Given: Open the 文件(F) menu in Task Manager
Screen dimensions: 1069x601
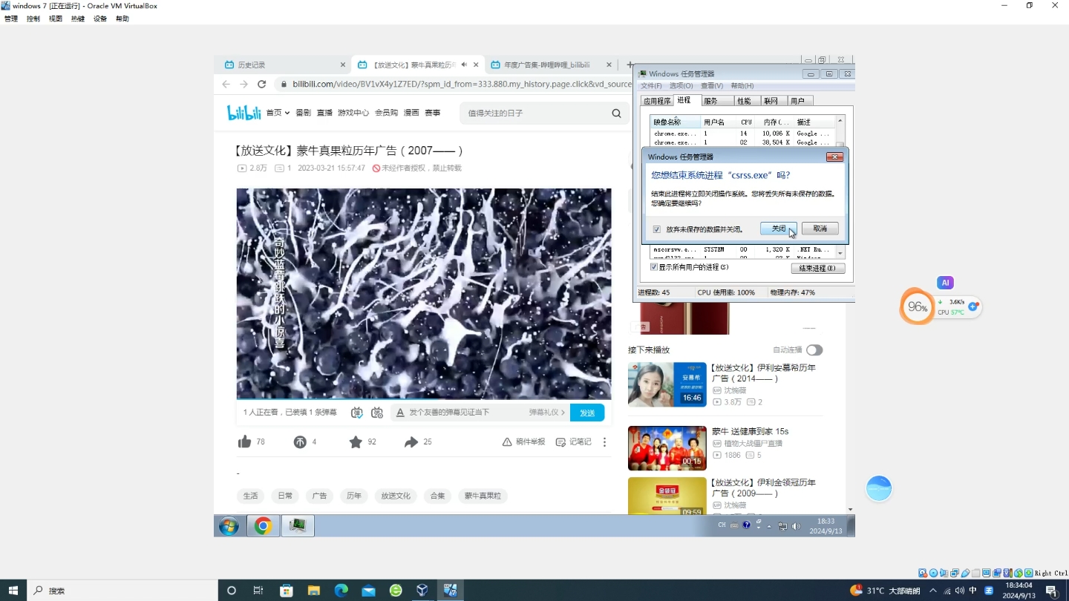Looking at the screenshot, I should pyautogui.click(x=651, y=86).
